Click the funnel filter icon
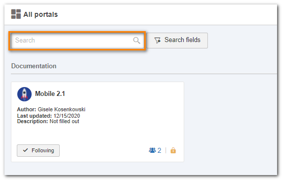Screen dimensions: 282x180 pyautogui.click(x=158, y=41)
